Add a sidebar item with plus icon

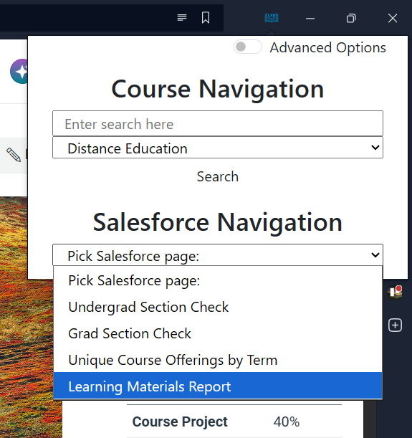point(396,325)
